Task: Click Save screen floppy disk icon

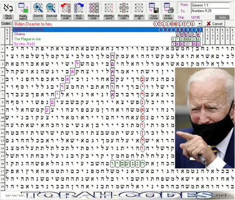Action: tap(154, 8)
